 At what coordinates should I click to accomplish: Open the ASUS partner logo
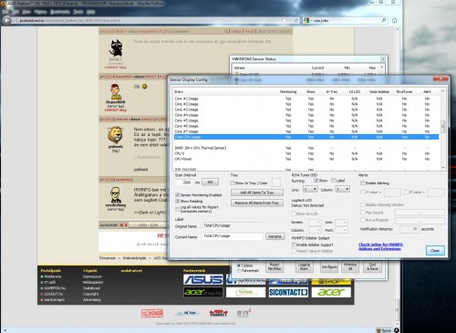[x=203, y=279]
